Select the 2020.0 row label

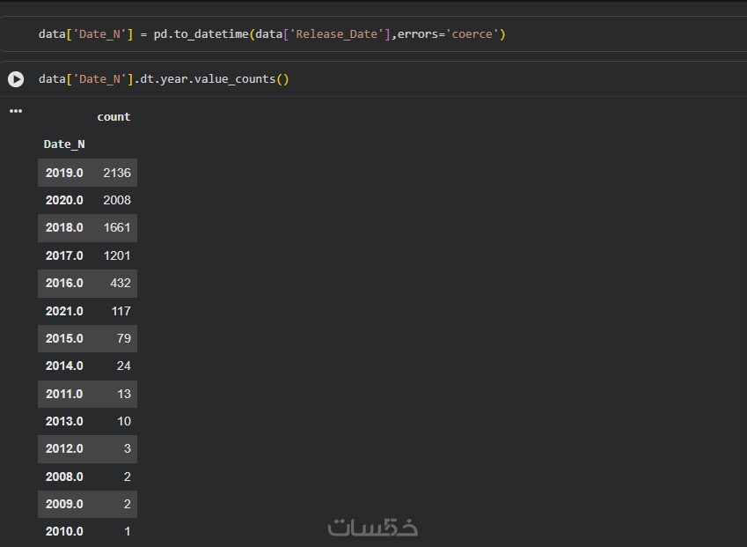click(x=64, y=200)
